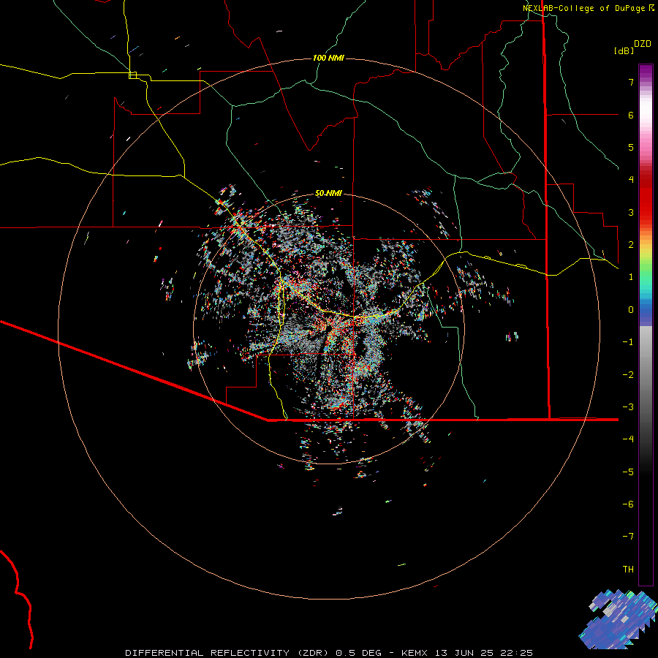Click the -3 value on the color scale
The image size is (658, 658).
(x=628, y=407)
